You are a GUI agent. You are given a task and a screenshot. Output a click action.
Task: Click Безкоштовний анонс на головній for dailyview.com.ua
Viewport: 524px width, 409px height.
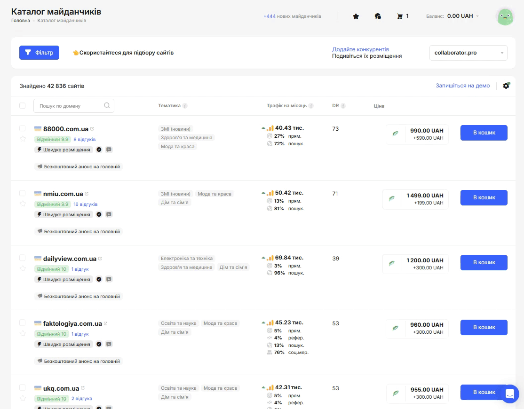click(x=79, y=297)
